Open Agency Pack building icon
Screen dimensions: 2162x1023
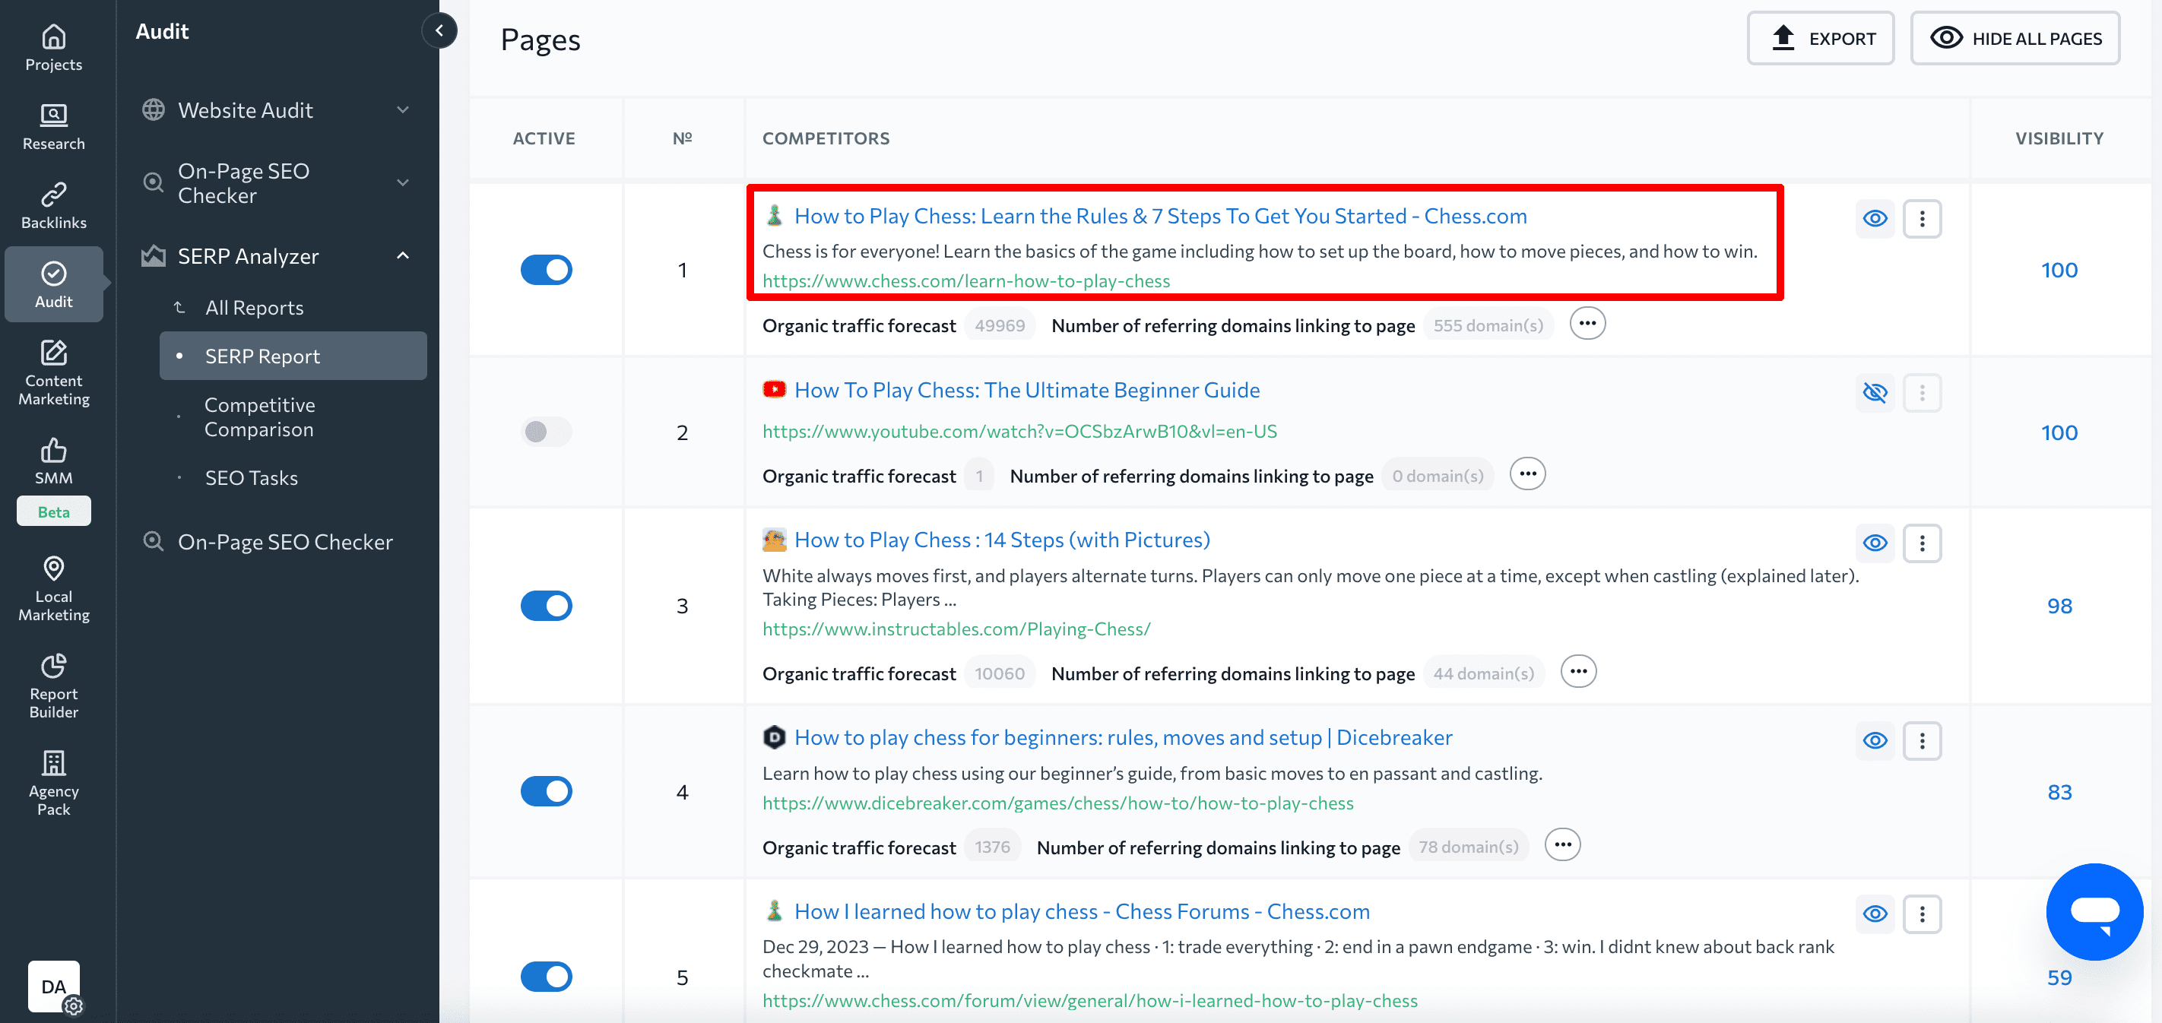(x=54, y=763)
